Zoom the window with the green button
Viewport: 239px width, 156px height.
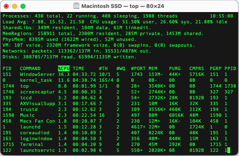pyautogui.click(x=23, y=6)
